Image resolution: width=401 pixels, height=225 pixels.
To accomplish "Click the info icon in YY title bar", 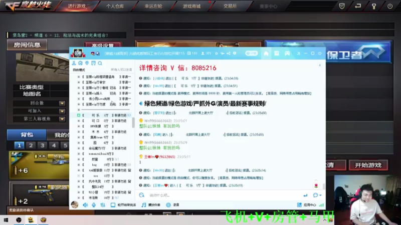I will coord(235,53).
